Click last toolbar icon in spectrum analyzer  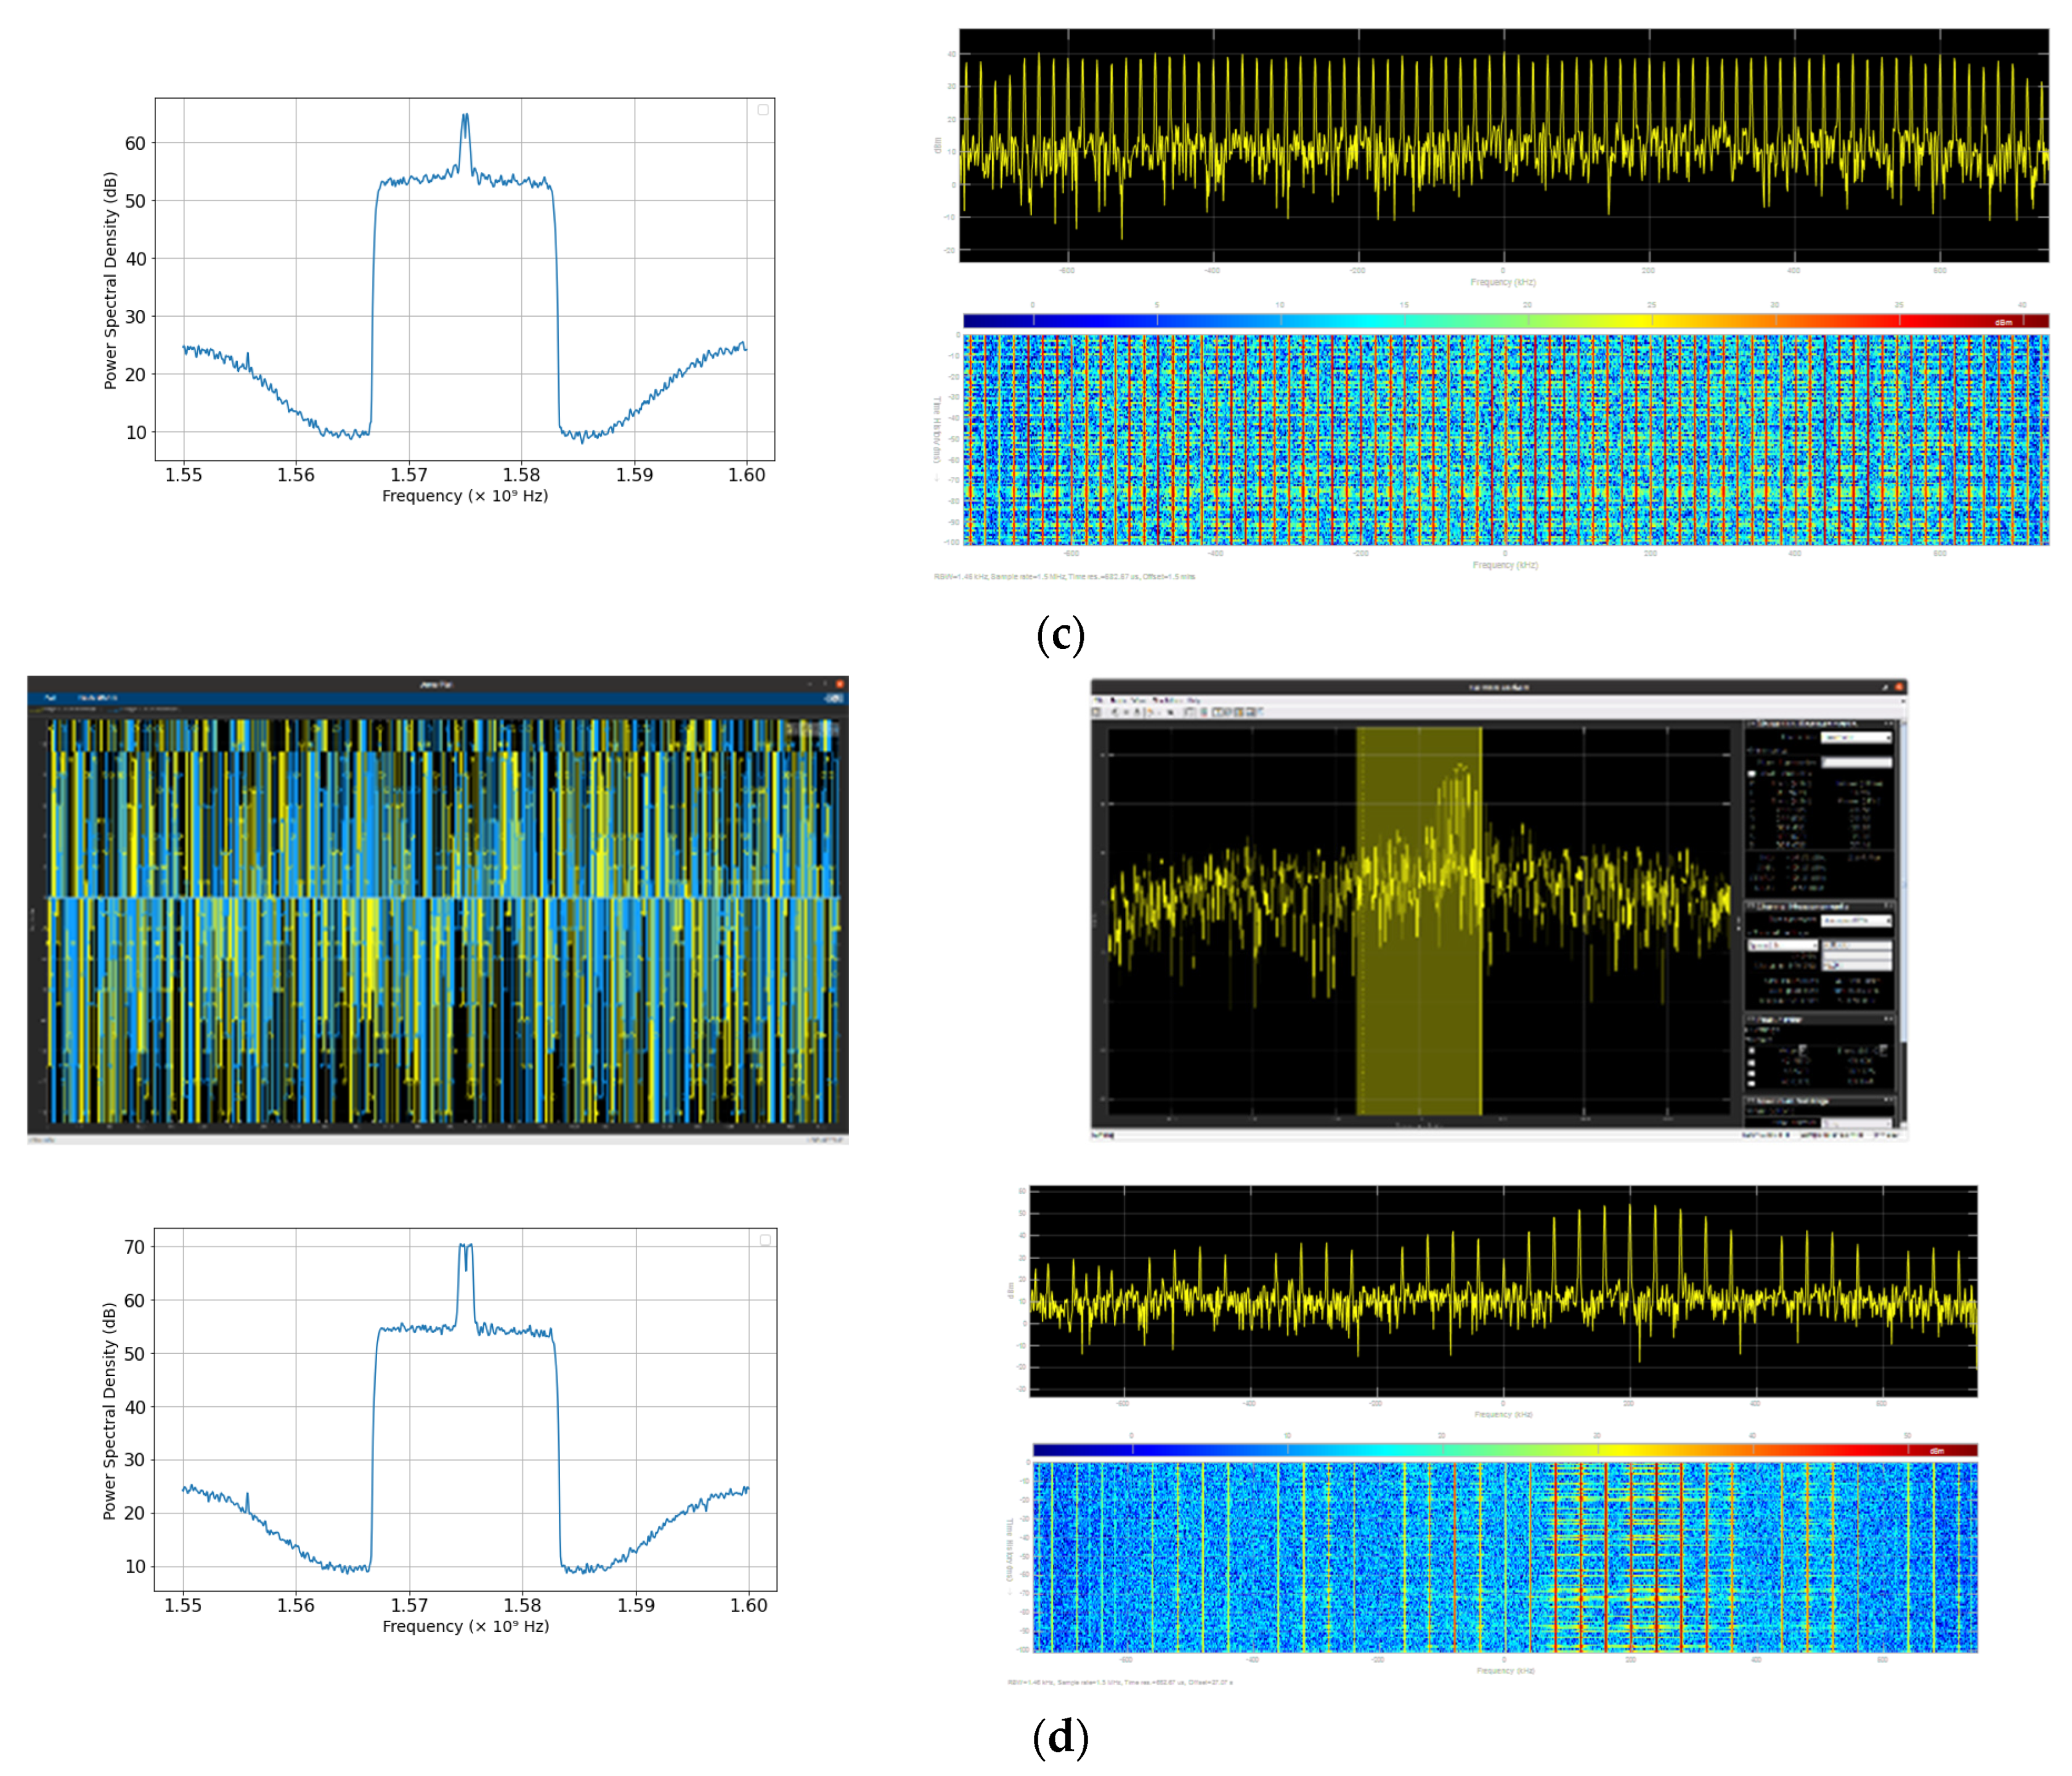(1260, 712)
